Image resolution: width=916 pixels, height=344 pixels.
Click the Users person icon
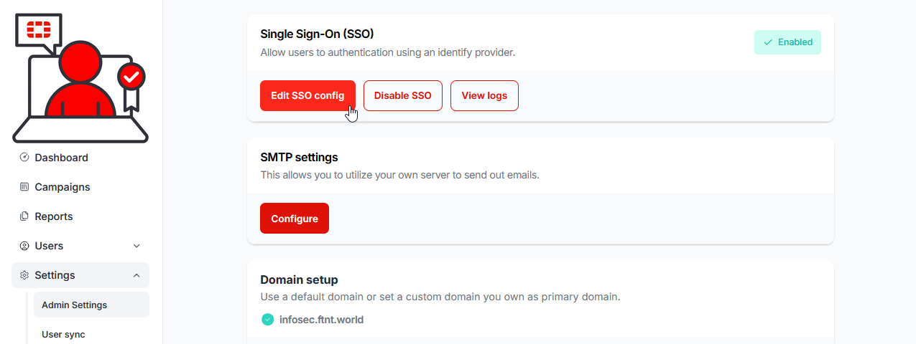(x=24, y=246)
